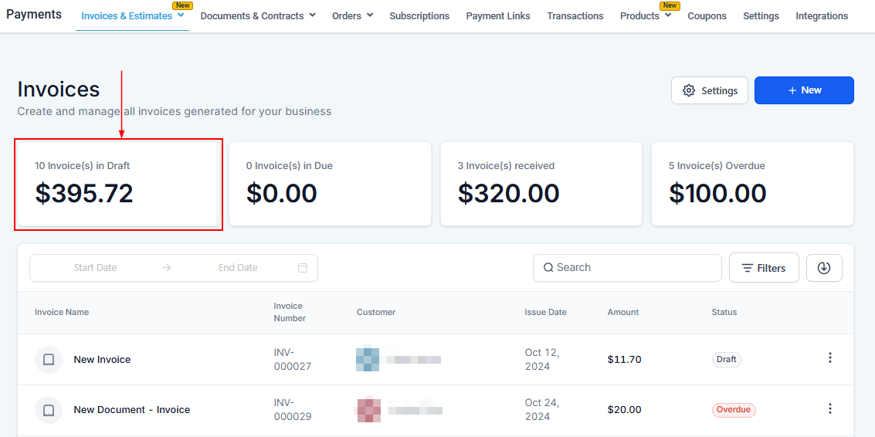Screen dimensions: 875x437
Task: Open the invoice Settings button with gear
Action: [x=709, y=90]
